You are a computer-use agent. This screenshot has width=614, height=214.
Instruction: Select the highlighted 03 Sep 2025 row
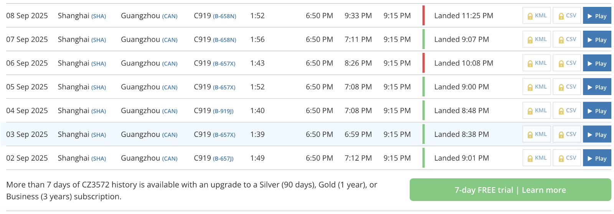click(x=307, y=134)
